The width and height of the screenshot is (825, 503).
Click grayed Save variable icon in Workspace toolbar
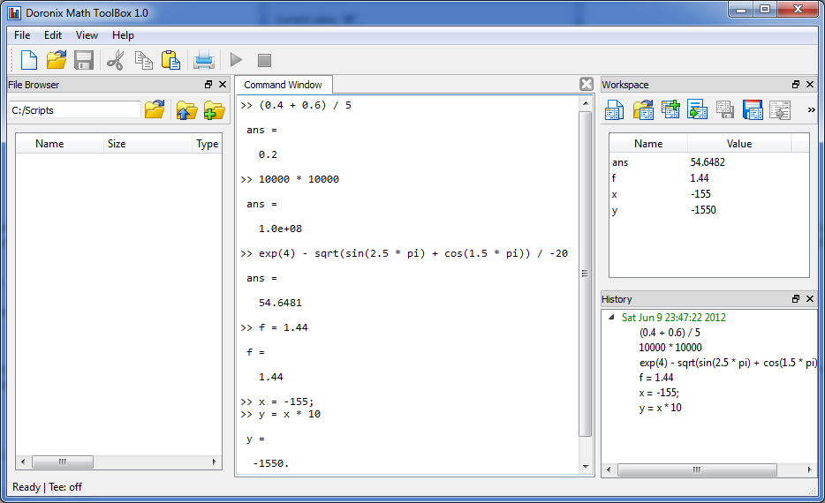tap(724, 109)
